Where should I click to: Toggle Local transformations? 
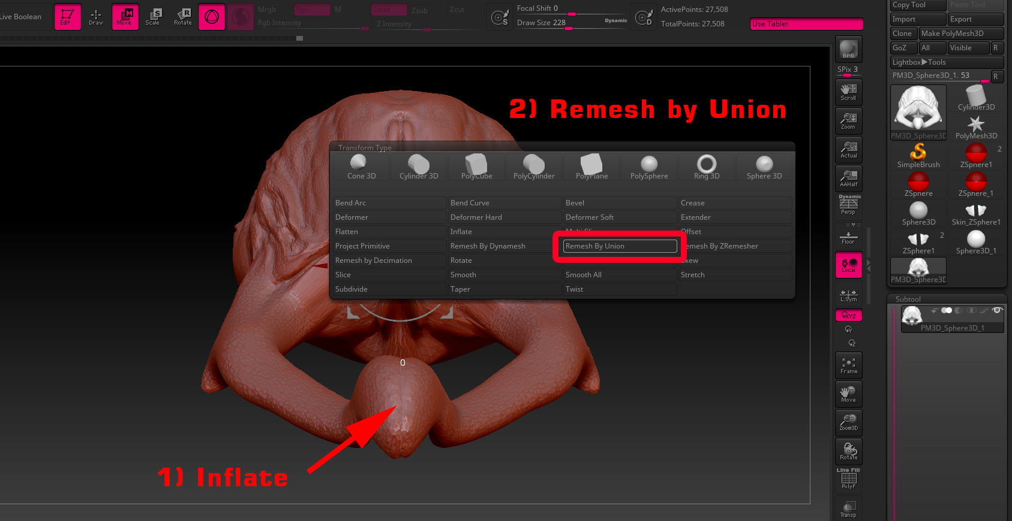[848, 265]
